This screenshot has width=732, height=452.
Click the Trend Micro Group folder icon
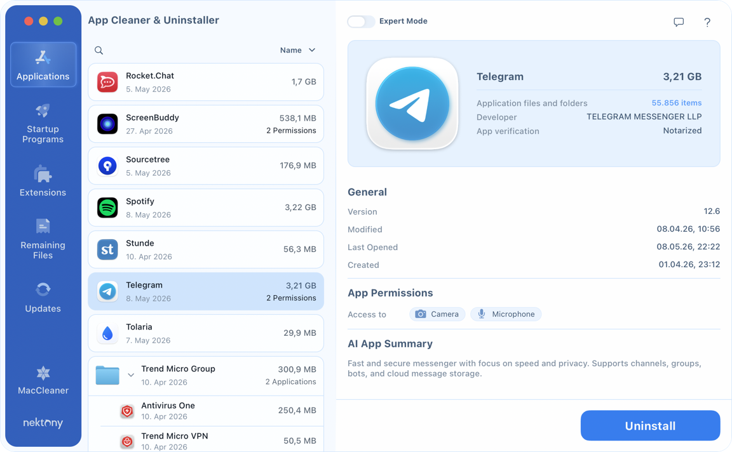tap(107, 375)
